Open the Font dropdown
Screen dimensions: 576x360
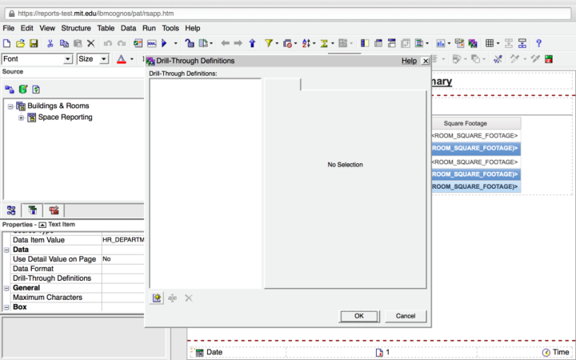click(x=68, y=59)
